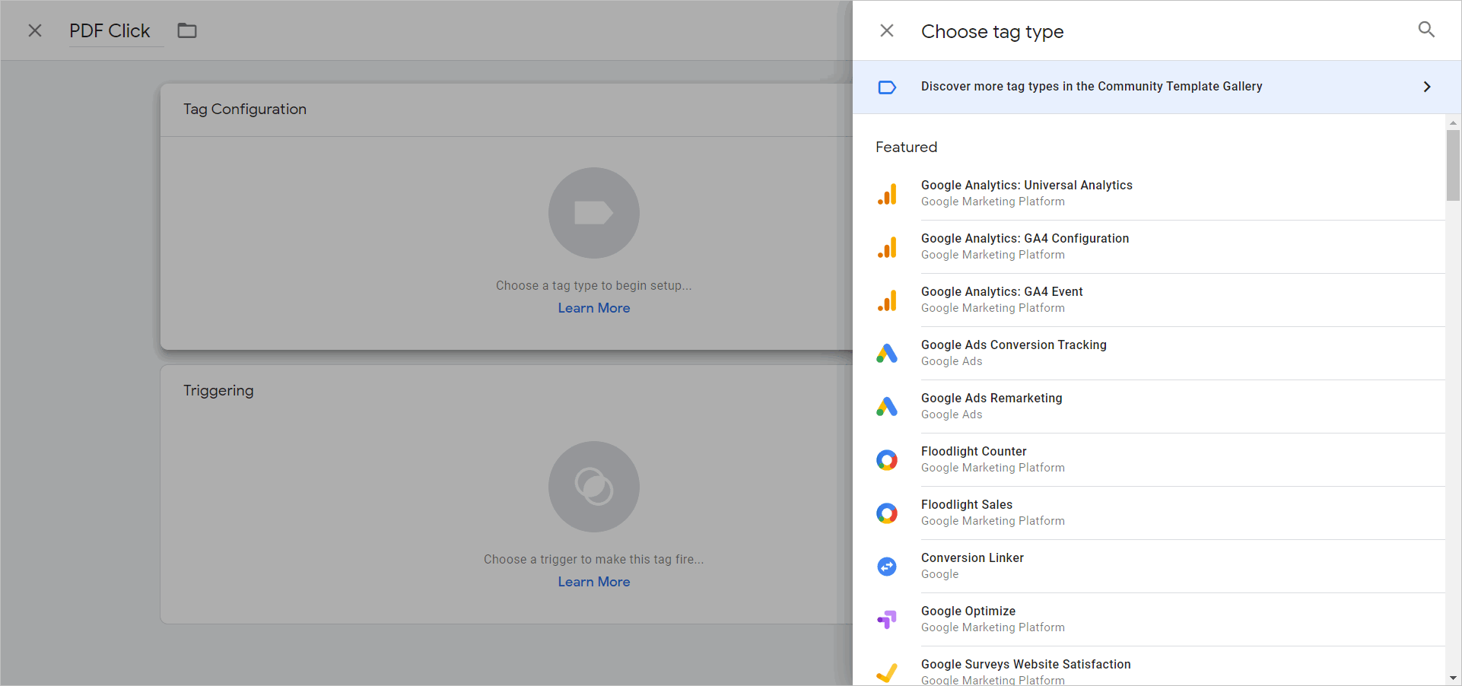Screen dimensions: 1462x686
Task: Select the Google Analytics: Universal Analytics tag icon
Action: pos(887,193)
